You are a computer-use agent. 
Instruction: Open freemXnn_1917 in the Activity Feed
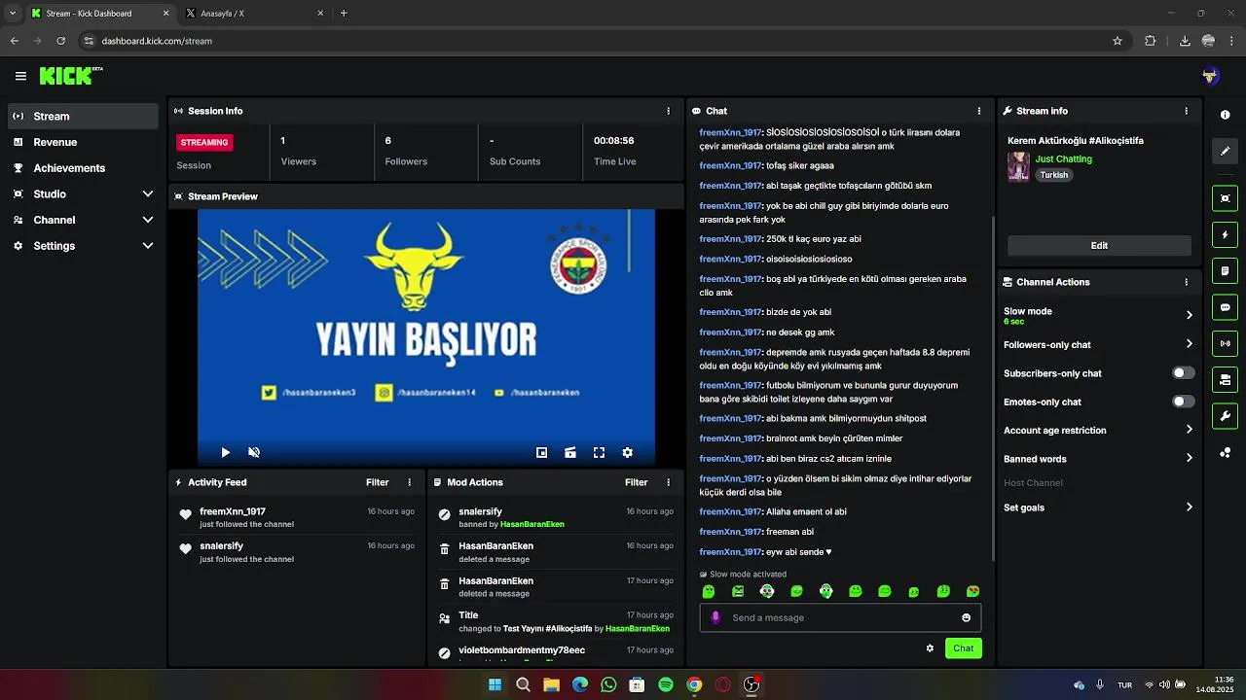tap(233, 511)
